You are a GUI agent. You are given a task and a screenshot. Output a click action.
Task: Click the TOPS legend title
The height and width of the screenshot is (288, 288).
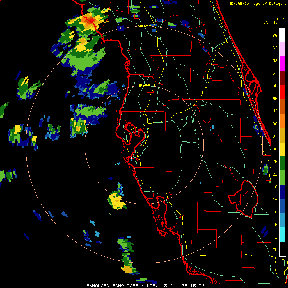tap(281, 19)
